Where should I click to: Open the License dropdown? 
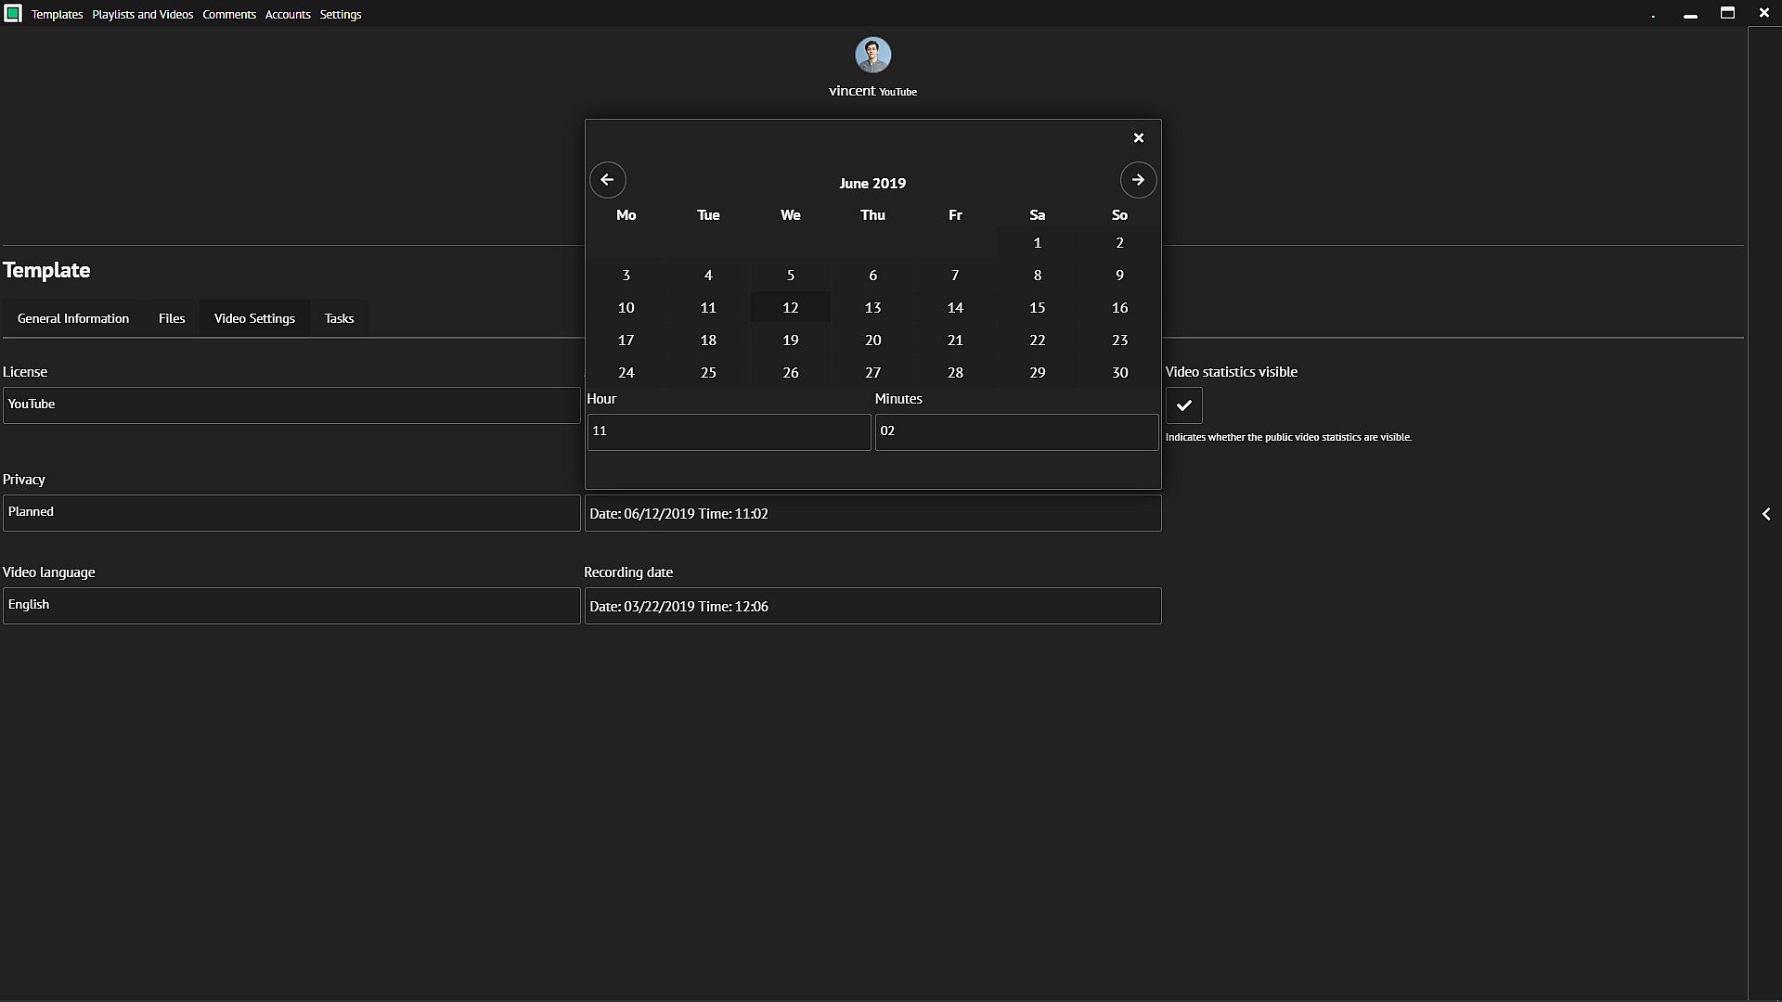(x=291, y=405)
